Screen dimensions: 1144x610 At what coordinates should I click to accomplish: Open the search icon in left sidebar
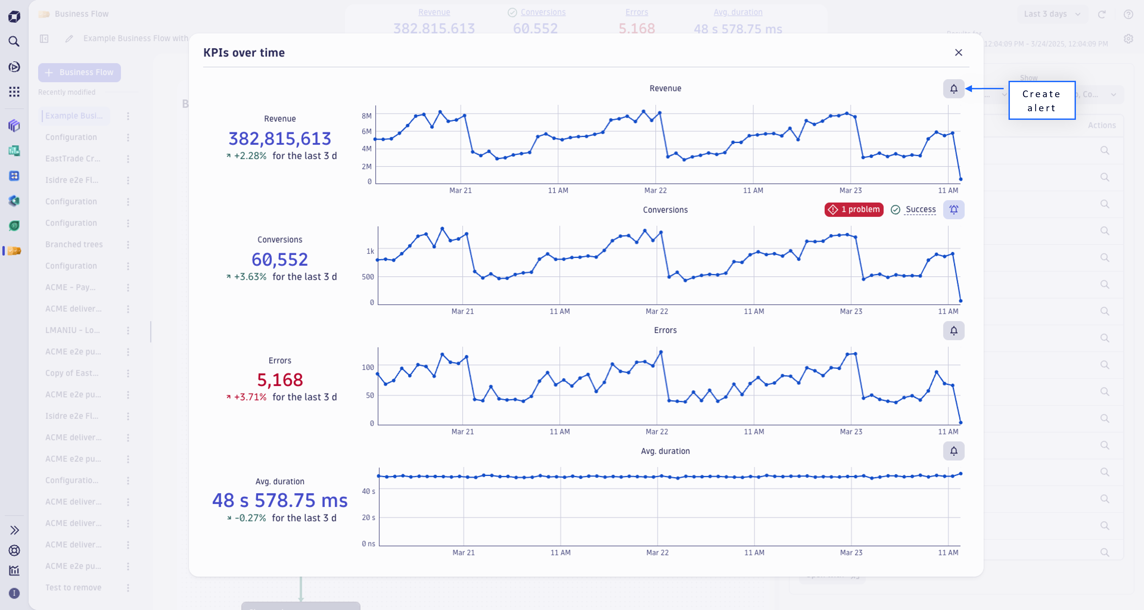click(x=14, y=42)
